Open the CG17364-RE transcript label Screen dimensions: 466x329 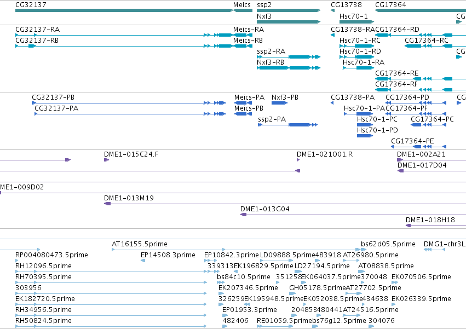(397, 73)
